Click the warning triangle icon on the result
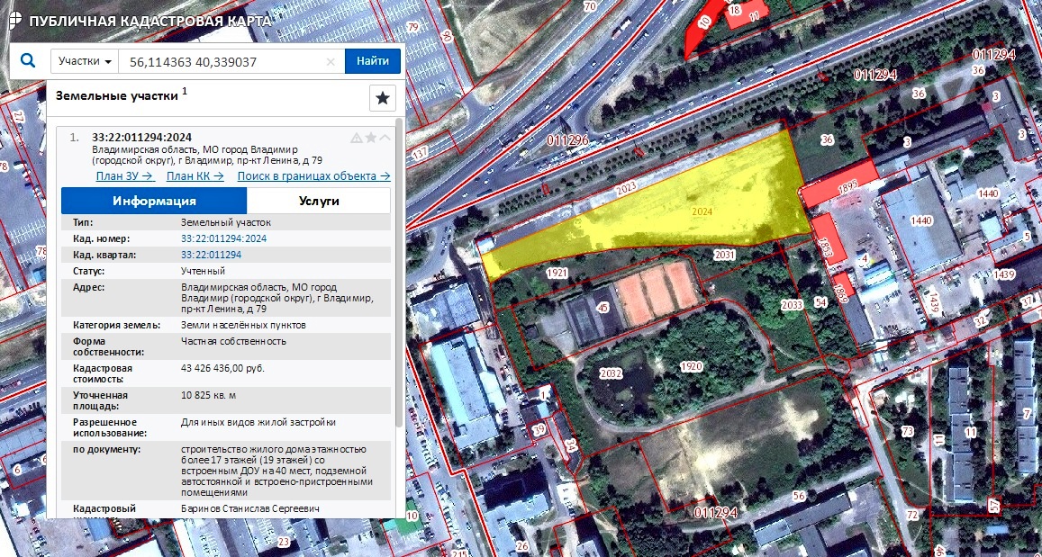Screen dimensions: 1042x557 point(356,138)
